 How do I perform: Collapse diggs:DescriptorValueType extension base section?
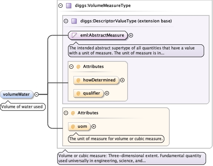[66, 21]
